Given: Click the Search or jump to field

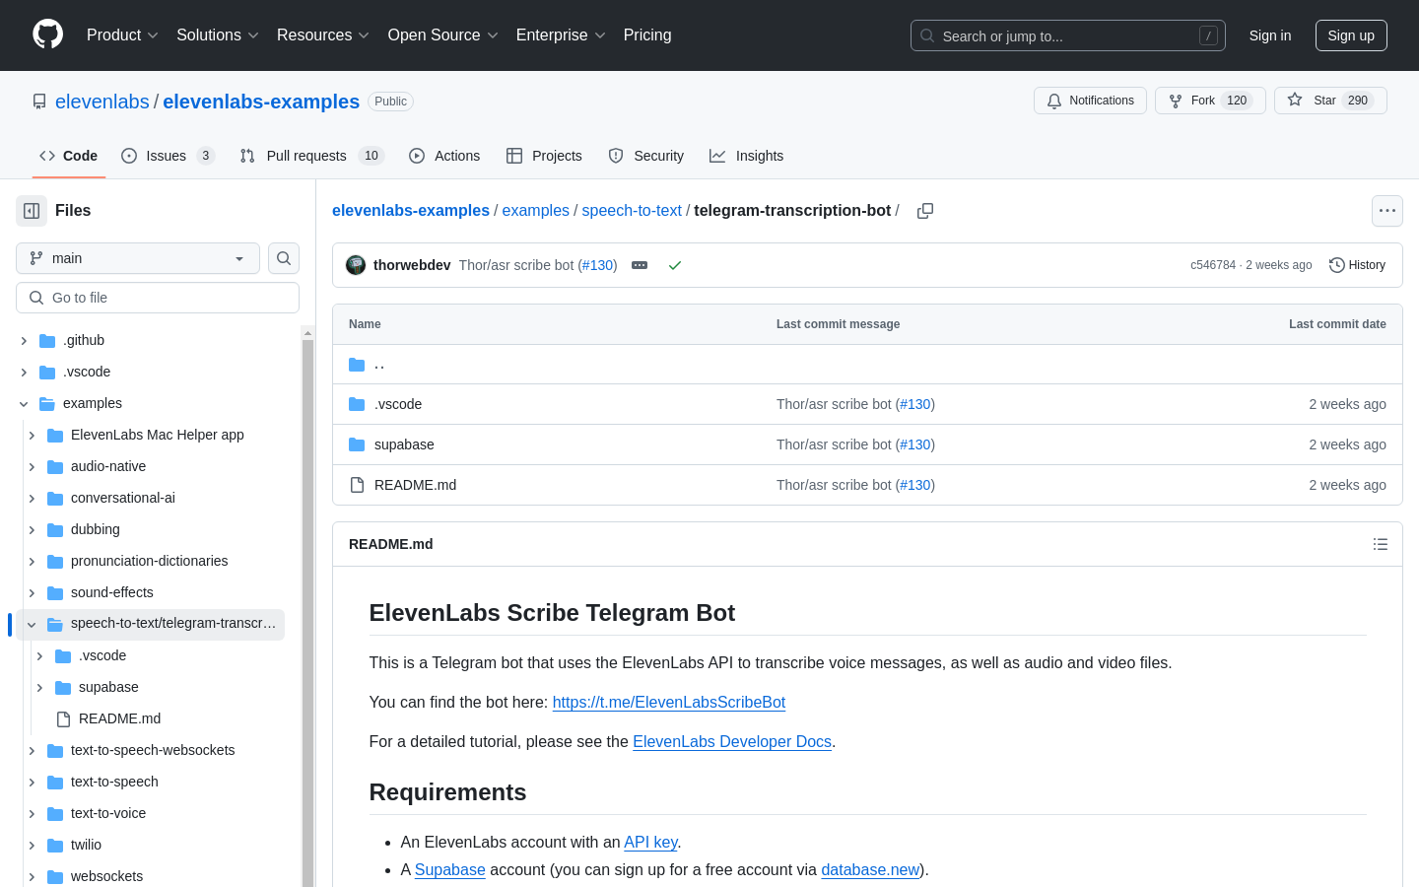Looking at the screenshot, I should 1068,35.
